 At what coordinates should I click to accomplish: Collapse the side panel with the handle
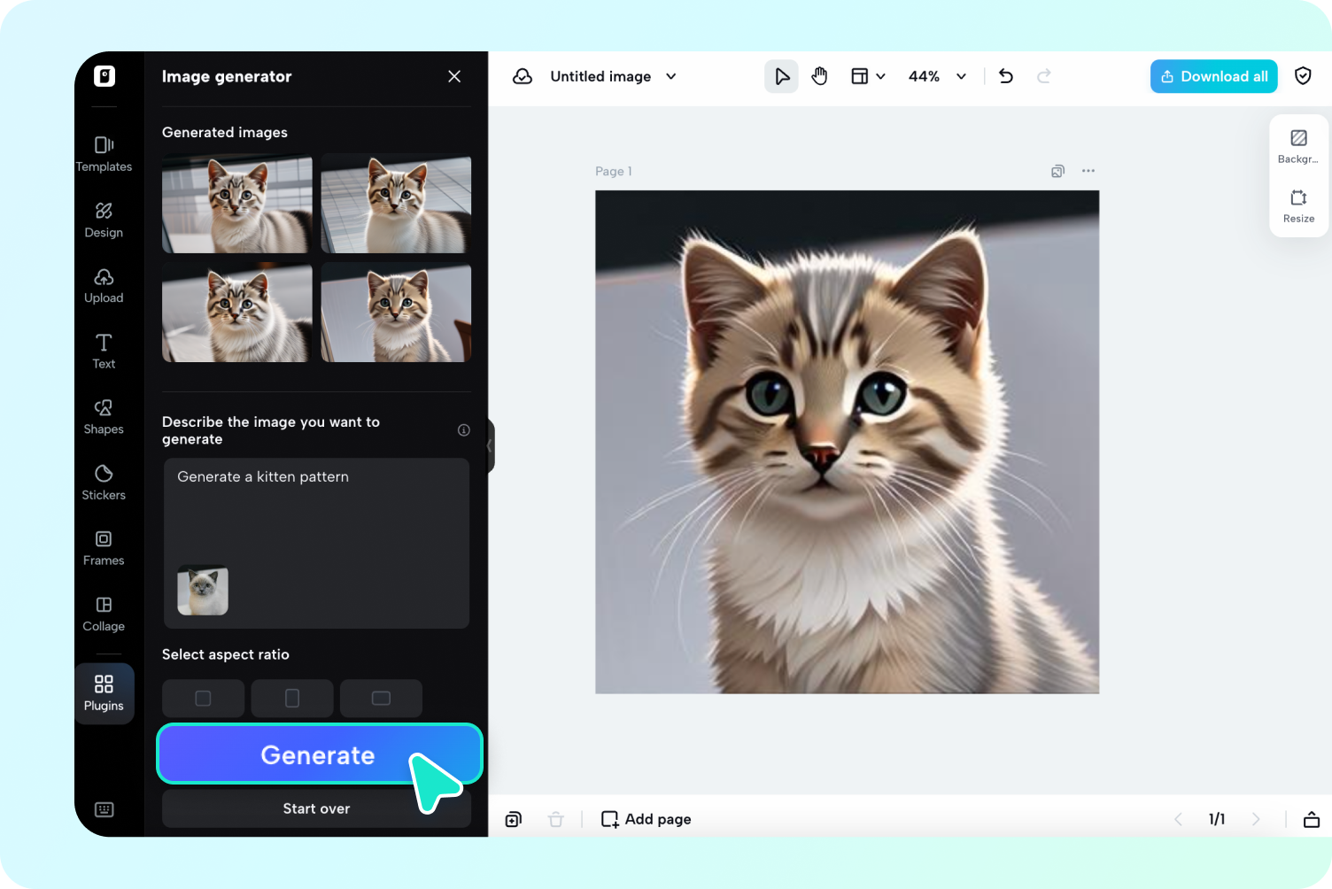(x=490, y=446)
